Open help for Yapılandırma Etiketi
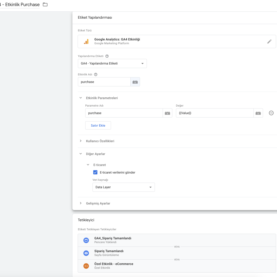Image resolution: width=277 pixels, height=277 pixels. (x=107, y=56)
